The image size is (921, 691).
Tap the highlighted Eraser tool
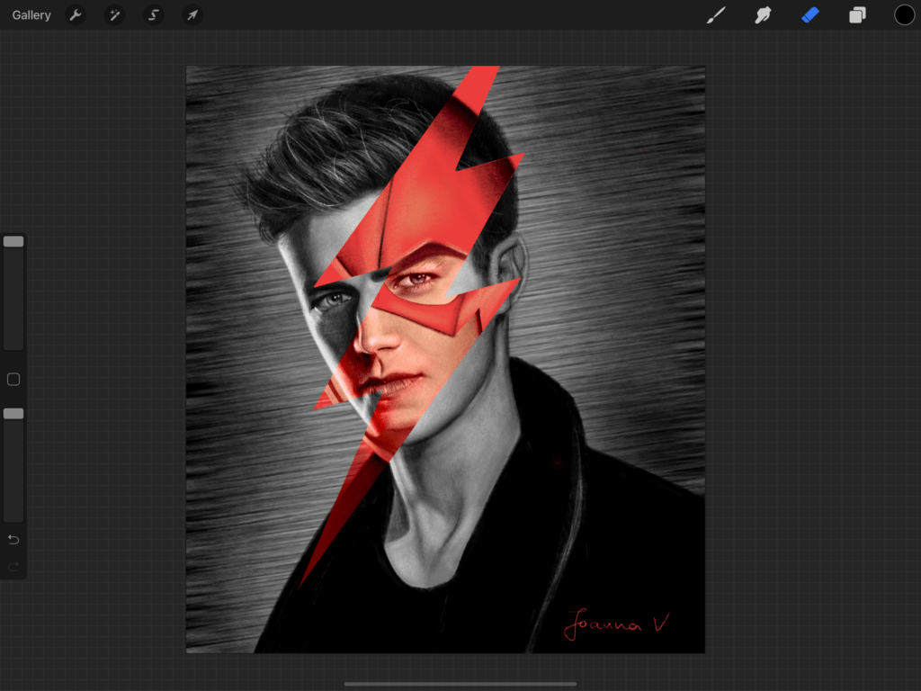click(810, 15)
